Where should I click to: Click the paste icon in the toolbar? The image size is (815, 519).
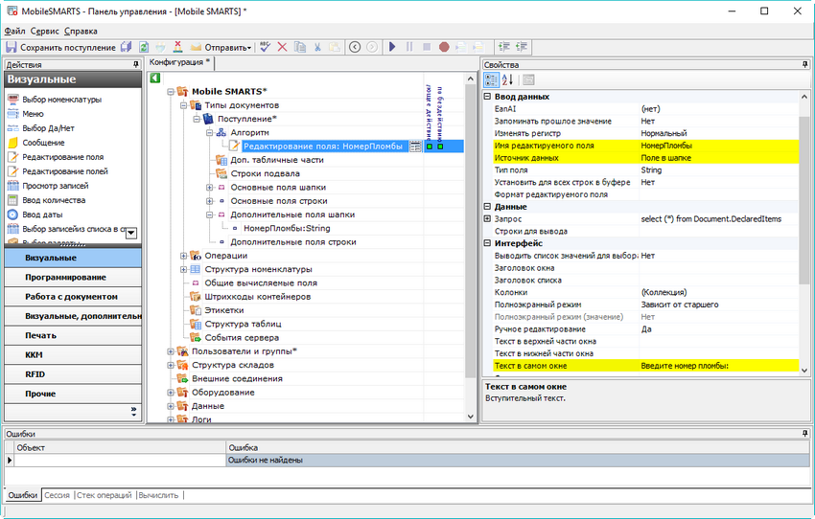pyautogui.click(x=335, y=47)
